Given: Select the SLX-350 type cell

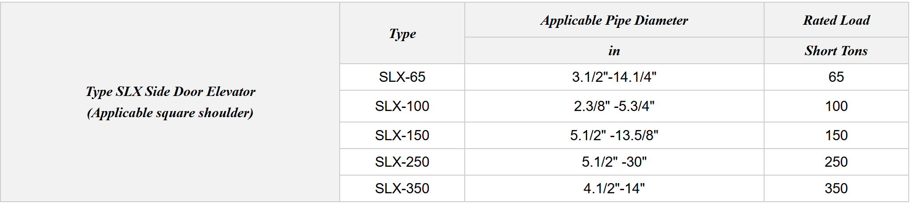Looking at the screenshot, I should tap(402, 188).
